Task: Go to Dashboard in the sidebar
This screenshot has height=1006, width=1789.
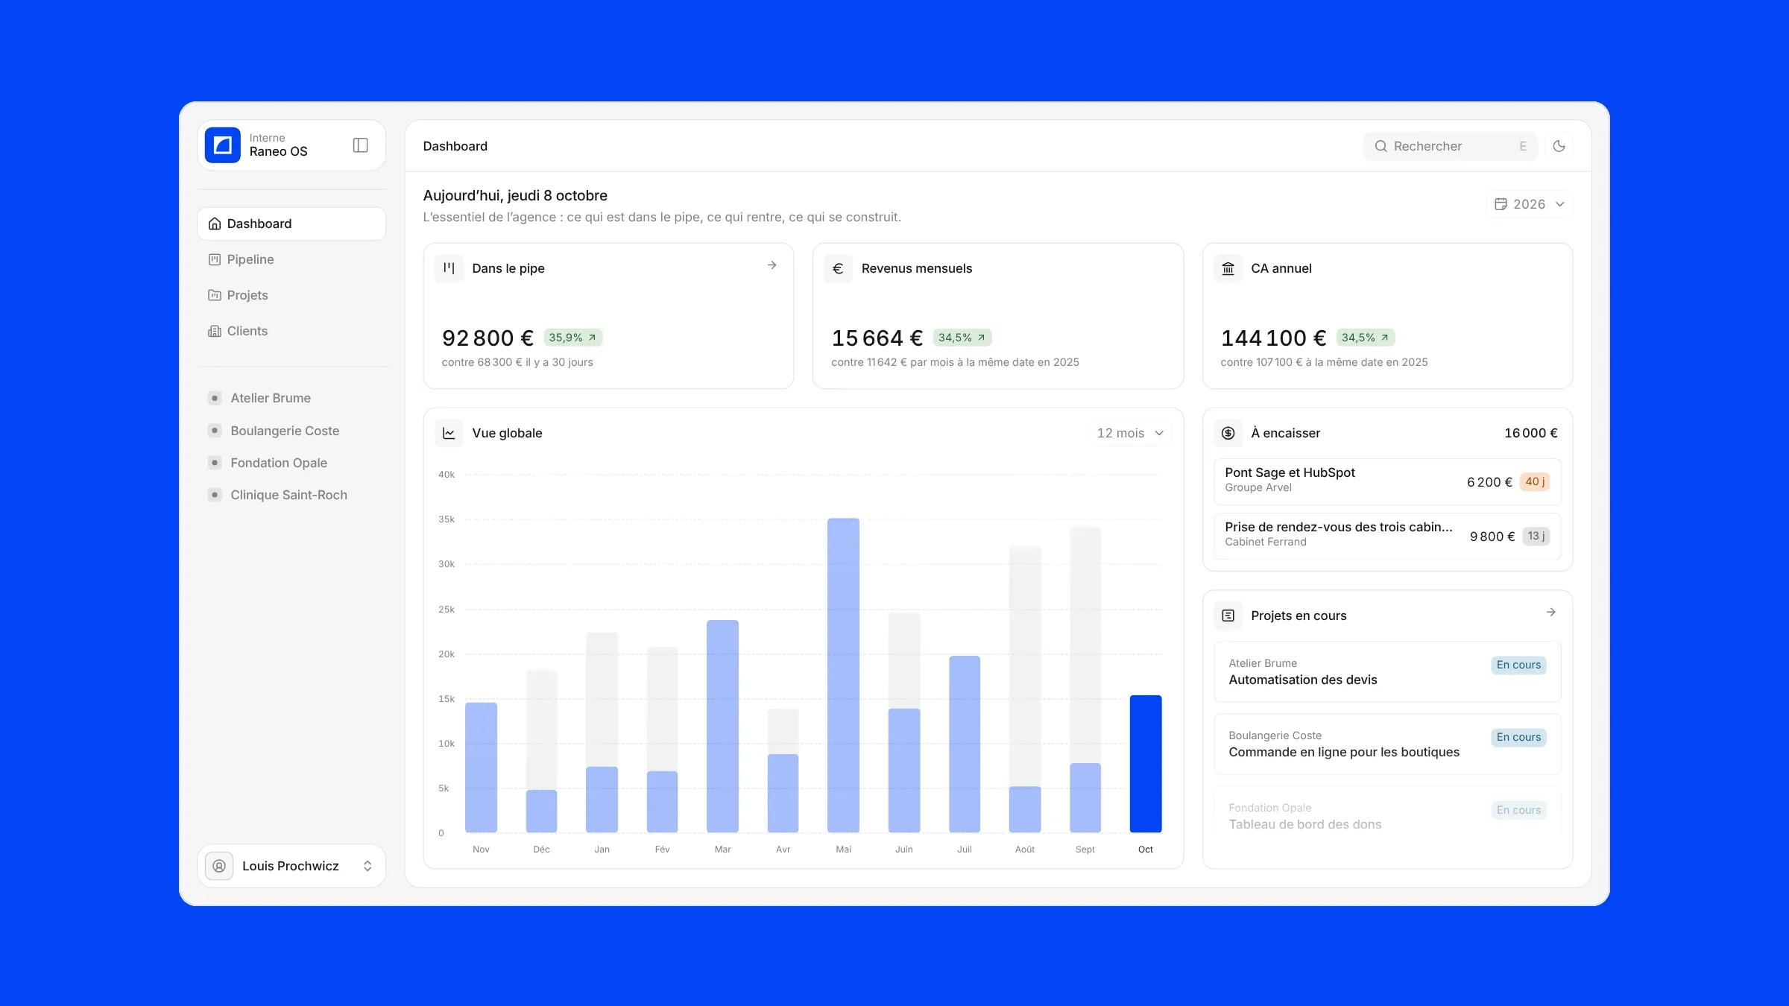Action: pyautogui.click(x=291, y=224)
